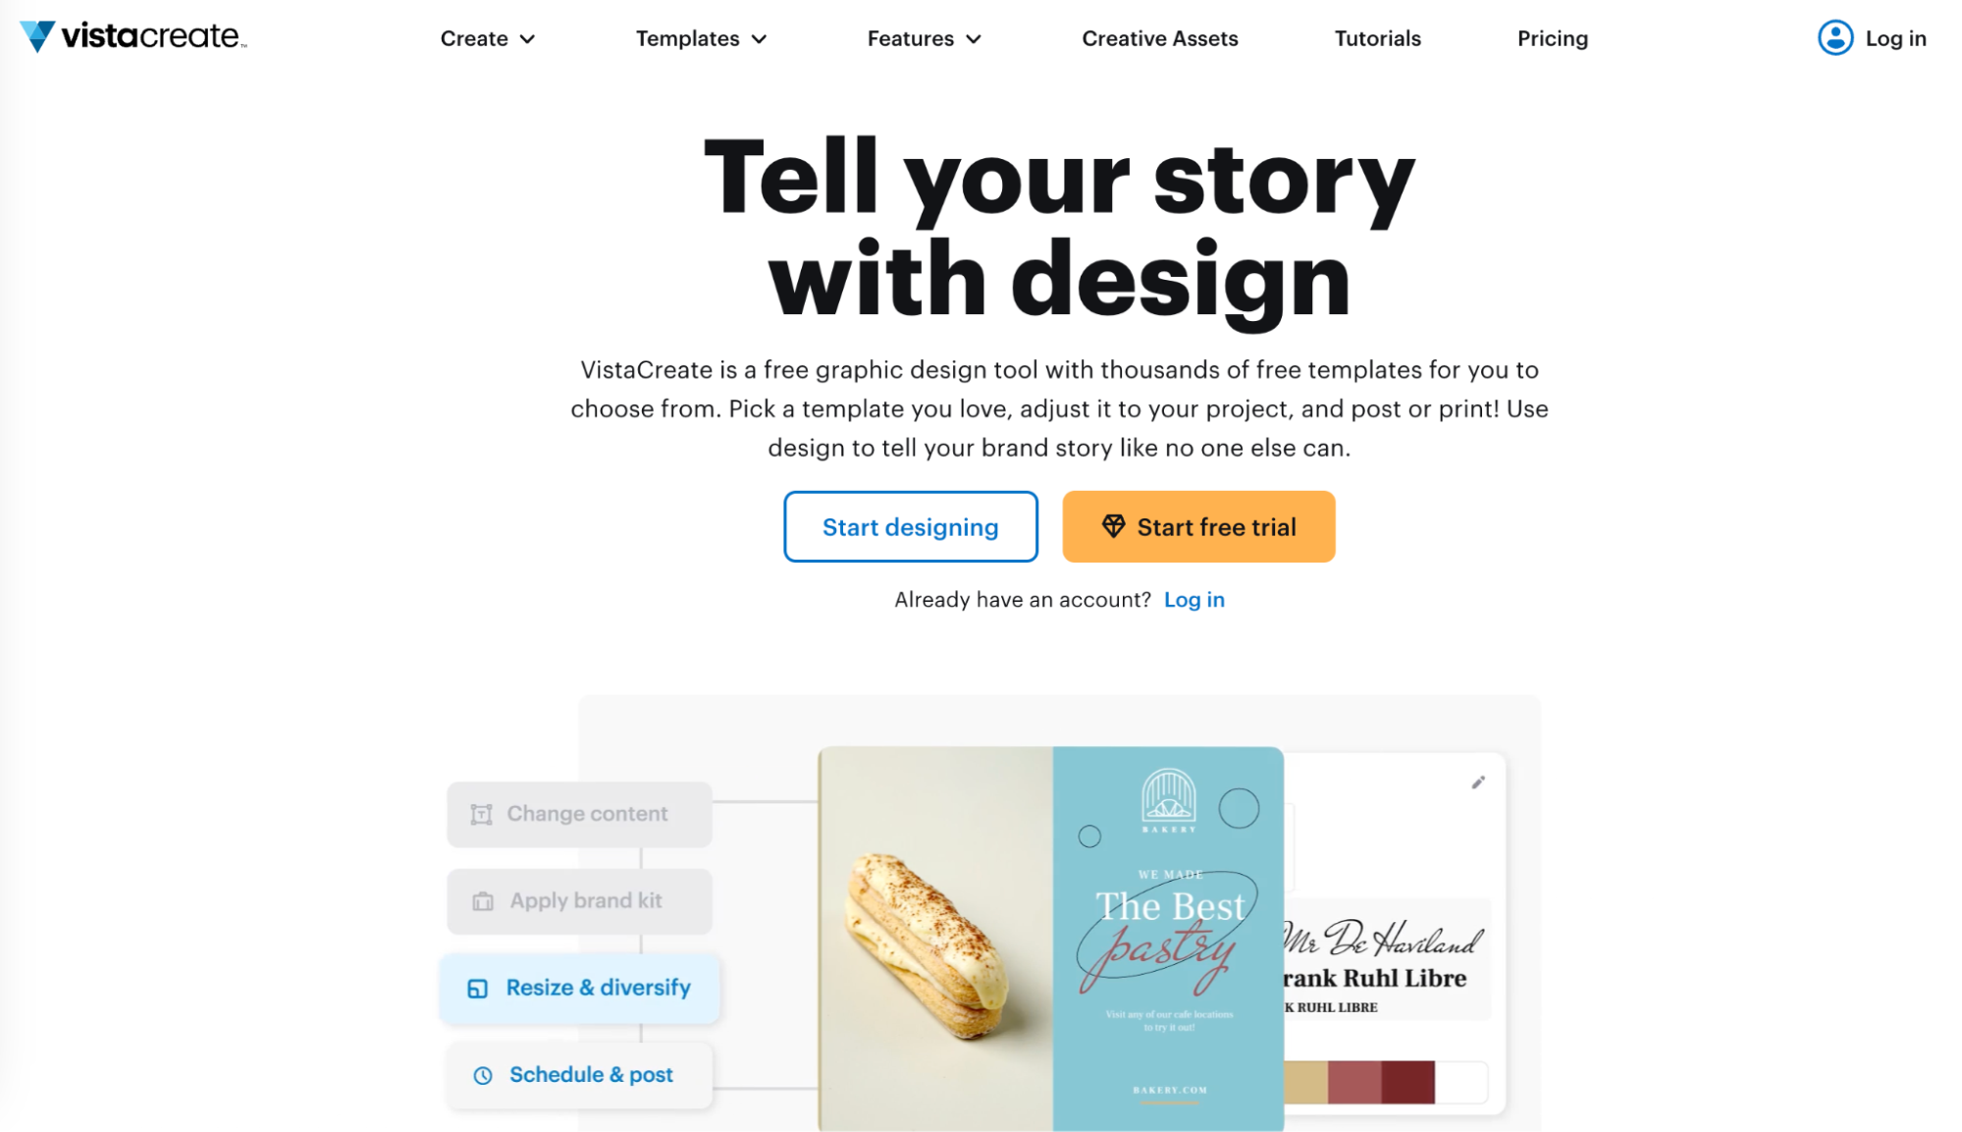Open the Tutorials menu item
Viewport: 1962px width, 1132px height.
click(1377, 39)
